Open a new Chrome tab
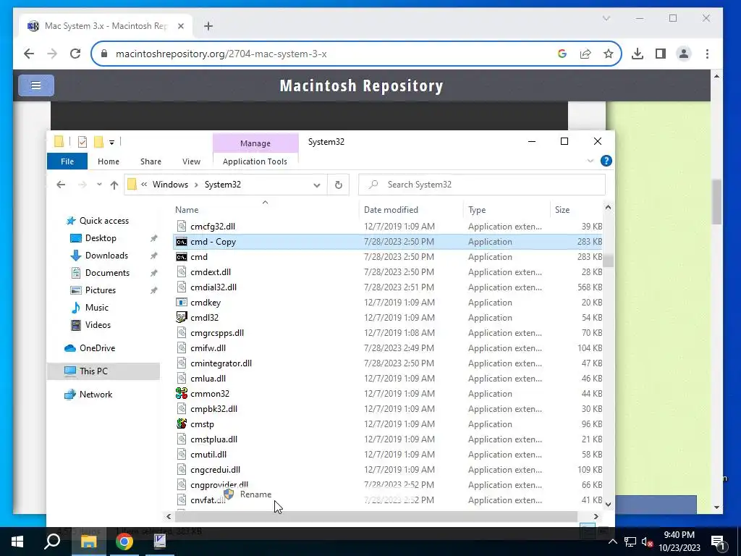The height and width of the screenshot is (556, 741). [x=208, y=26]
